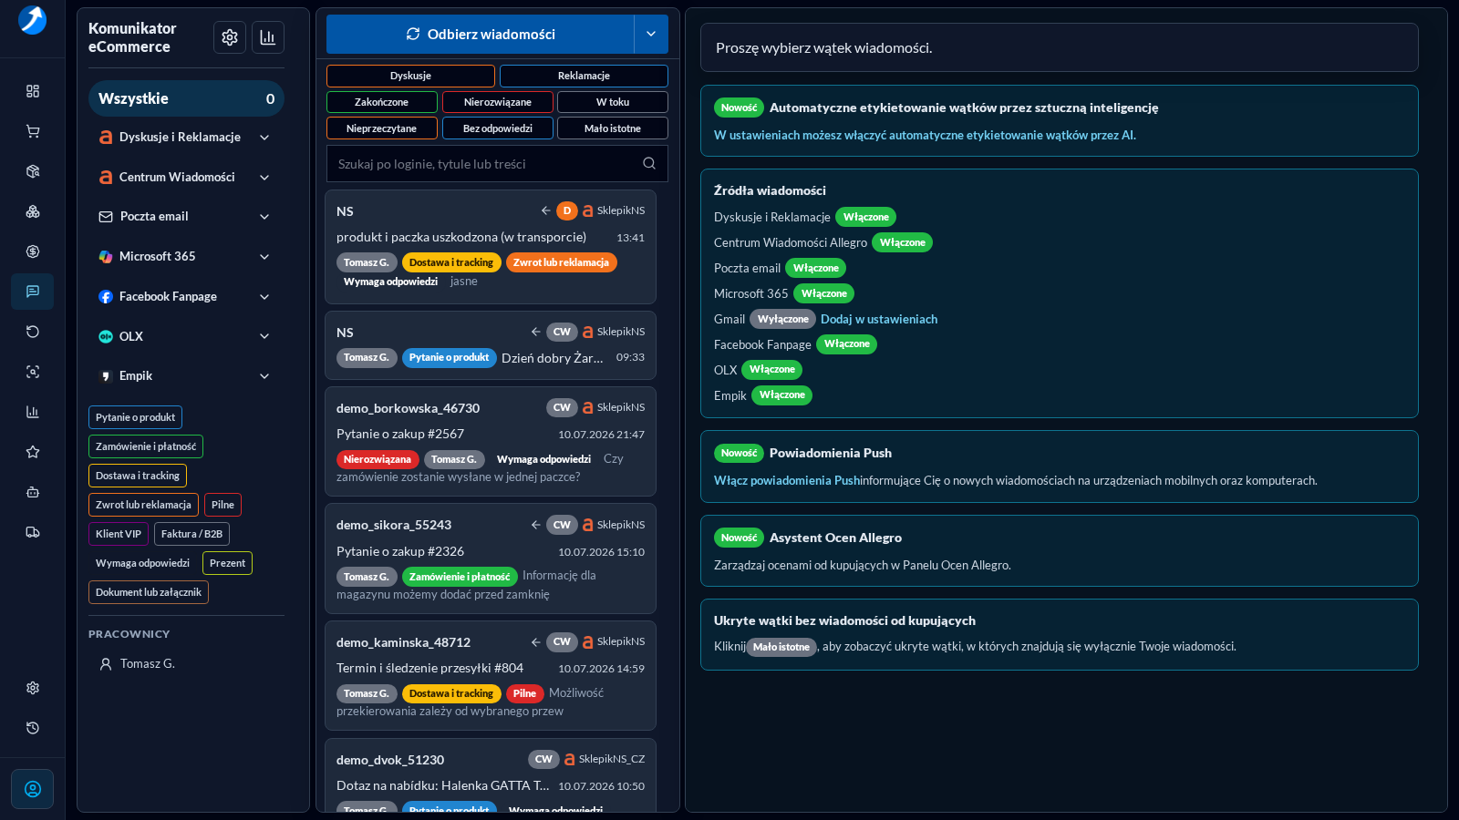The image size is (1459, 820).
Task: Open the statistics chart icon beside settings
Action: (x=268, y=37)
